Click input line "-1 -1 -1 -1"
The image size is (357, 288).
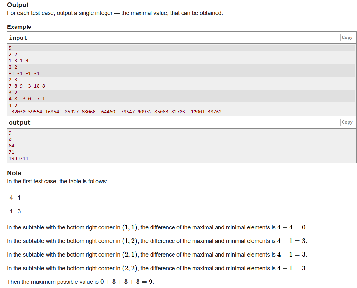point(24,73)
